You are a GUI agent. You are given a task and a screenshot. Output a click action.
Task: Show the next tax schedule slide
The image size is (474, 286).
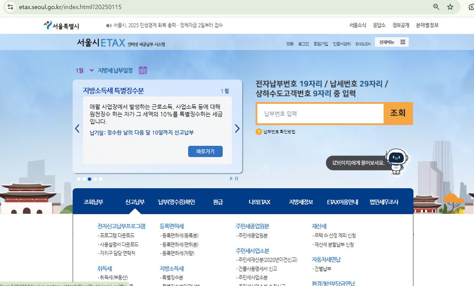click(x=237, y=129)
